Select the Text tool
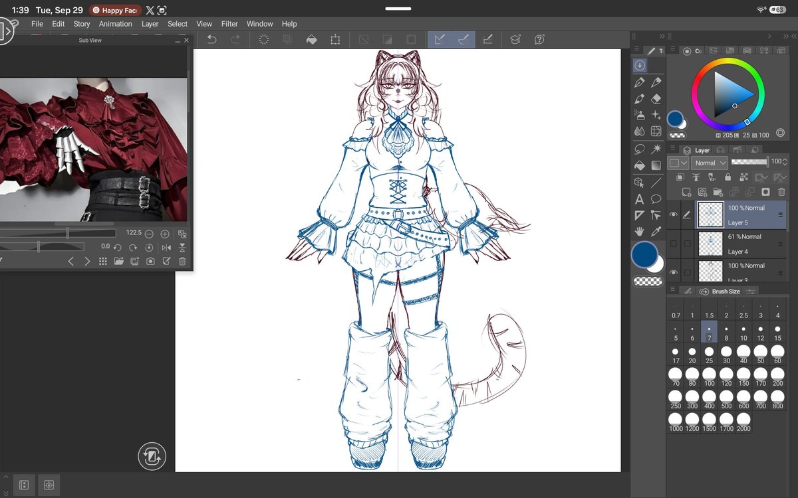 click(x=640, y=199)
